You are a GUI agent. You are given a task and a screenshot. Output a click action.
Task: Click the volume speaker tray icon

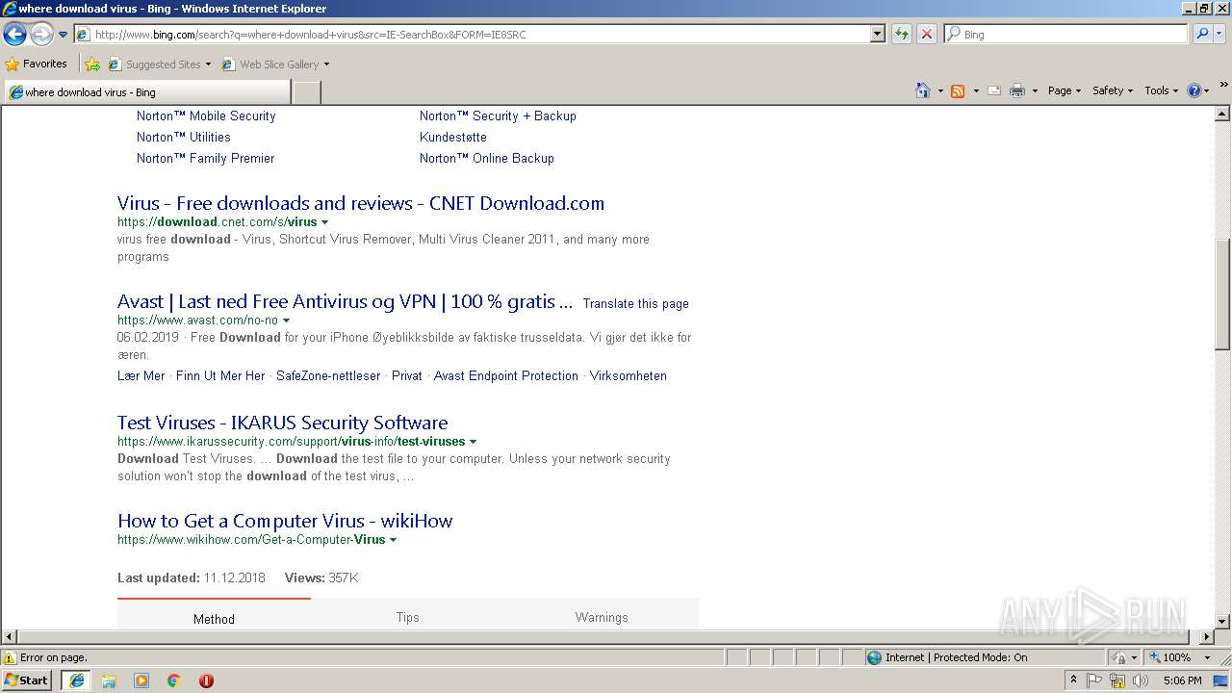click(x=1141, y=680)
